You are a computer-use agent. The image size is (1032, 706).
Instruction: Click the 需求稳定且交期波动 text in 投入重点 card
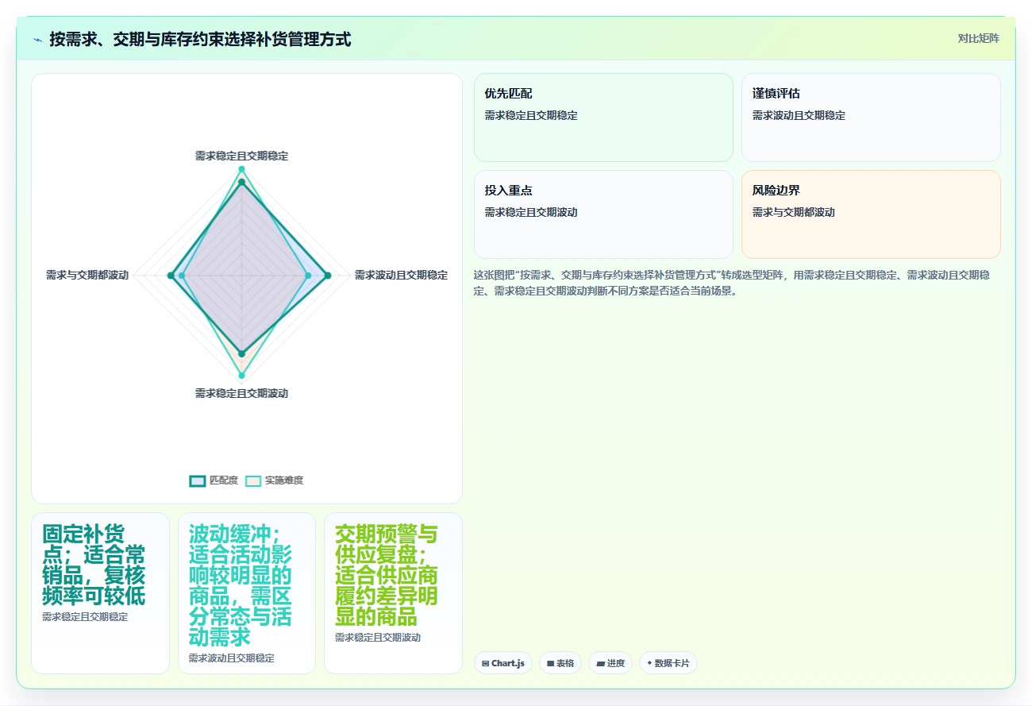click(x=531, y=212)
